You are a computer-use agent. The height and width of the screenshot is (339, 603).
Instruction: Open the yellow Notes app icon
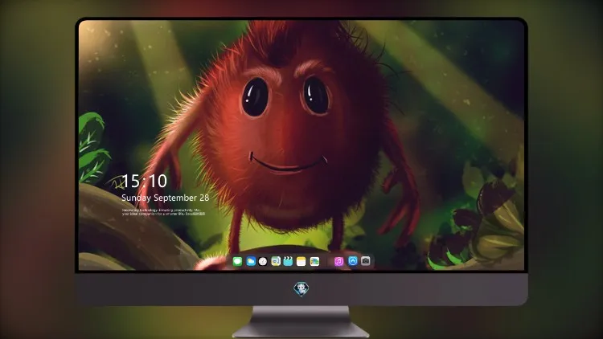coord(301,262)
